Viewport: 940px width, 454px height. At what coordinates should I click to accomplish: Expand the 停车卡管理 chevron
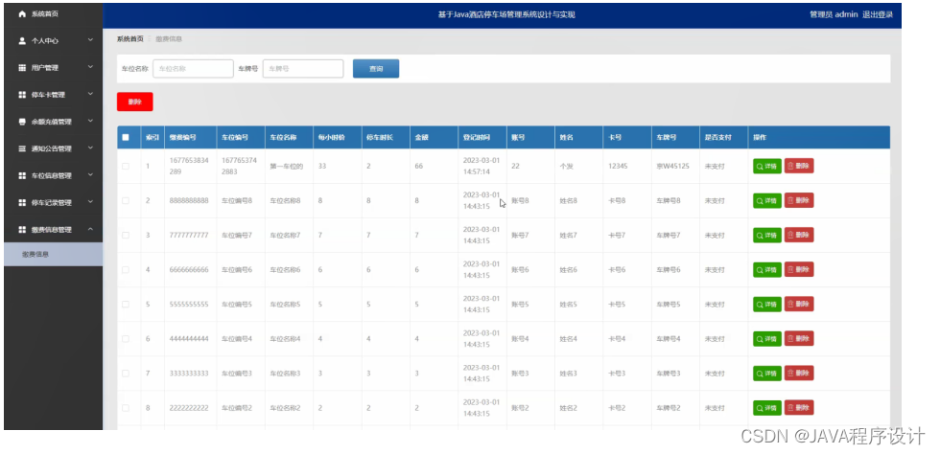pyautogui.click(x=90, y=94)
